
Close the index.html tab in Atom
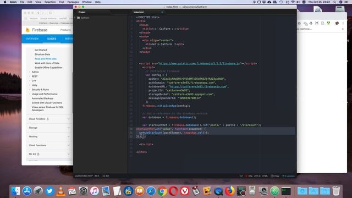click(162, 12)
